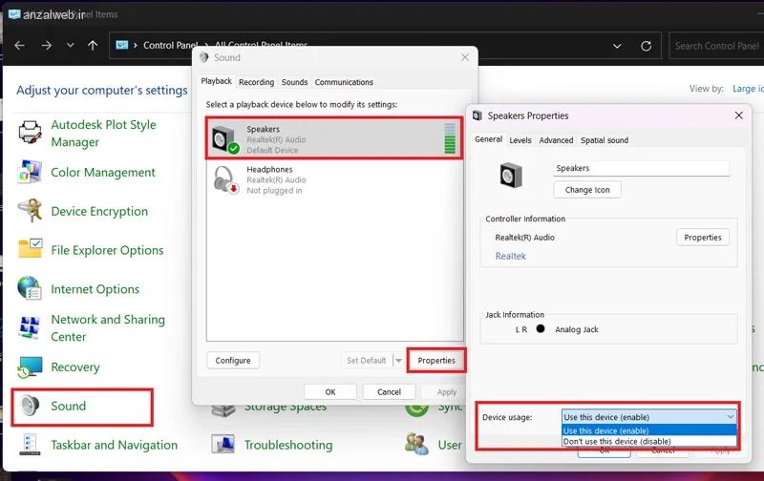This screenshot has width=764, height=481.
Task: Open the Recovery item
Action: pyautogui.click(x=74, y=367)
